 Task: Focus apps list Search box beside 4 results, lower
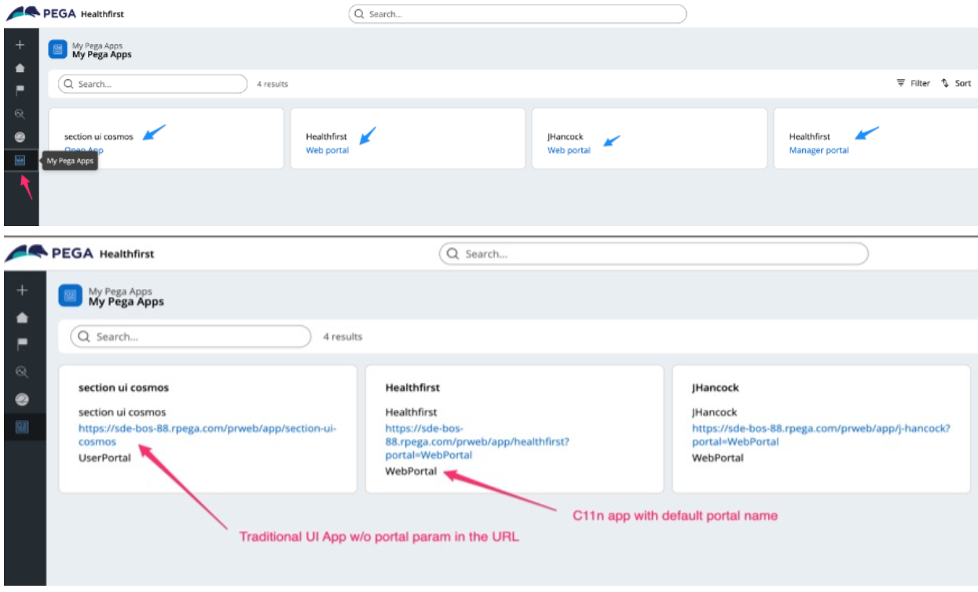coord(191,336)
